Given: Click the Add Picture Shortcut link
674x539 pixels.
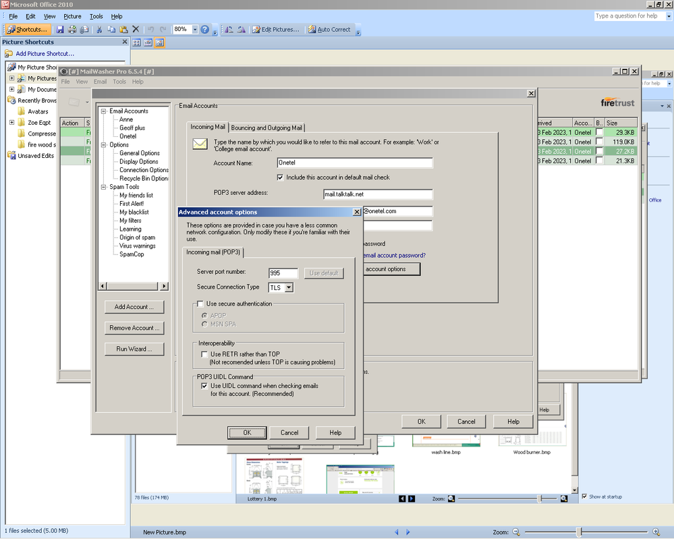Looking at the screenshot, I should coord(45,54).
